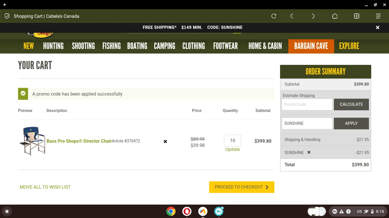Open the ChromeOS launcher button

click(7, 212)
